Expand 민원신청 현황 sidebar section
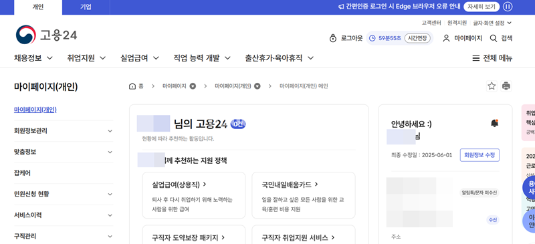 pyautogui.click(x=64, y=194)
